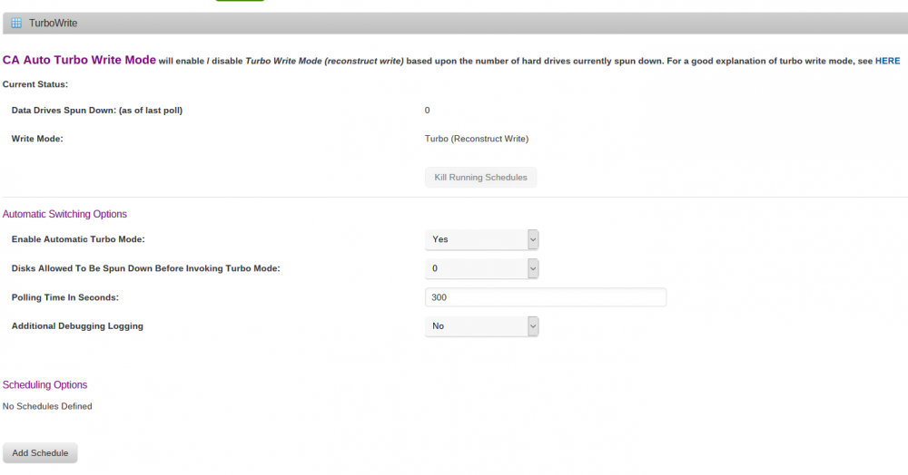
Task: Click the Enable Automatic Turbo Mode label
Action: tap(78, 239)
